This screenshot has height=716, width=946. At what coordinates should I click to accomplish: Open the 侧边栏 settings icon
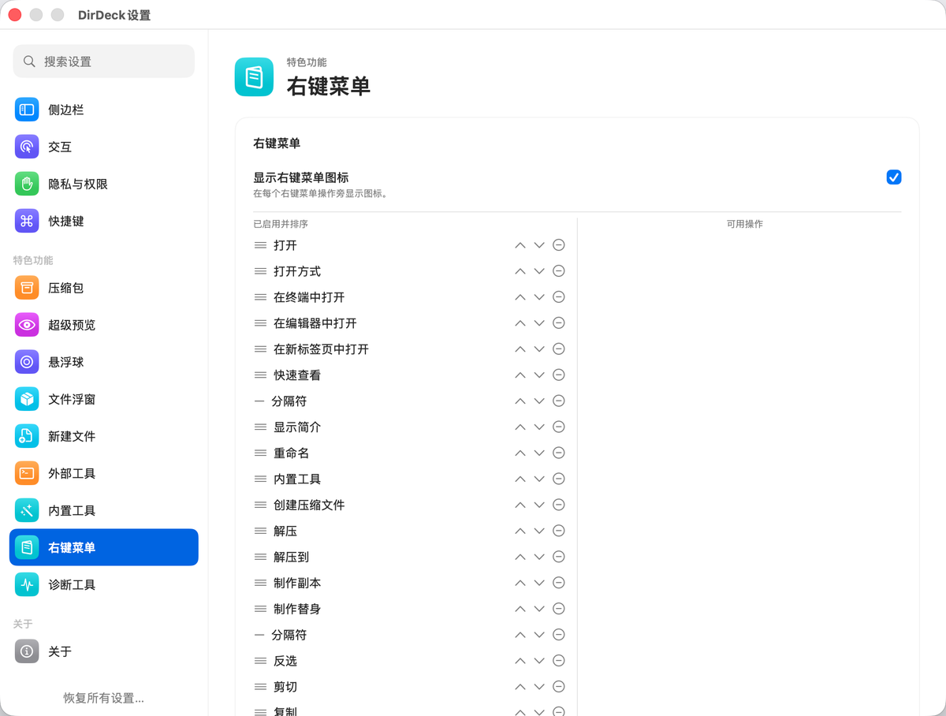[27, 110]
